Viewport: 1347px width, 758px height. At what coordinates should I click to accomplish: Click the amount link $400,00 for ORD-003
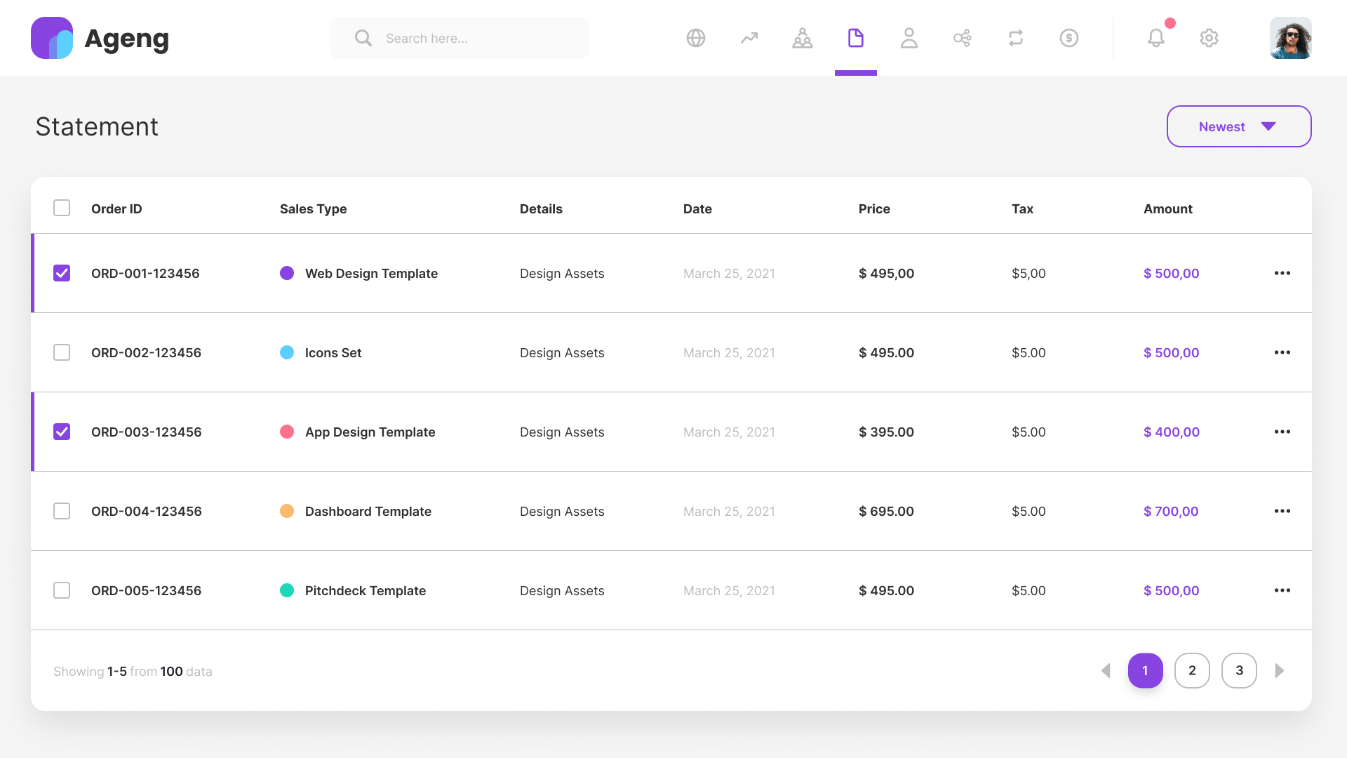pyautogui.click(x=1170, y=432)
